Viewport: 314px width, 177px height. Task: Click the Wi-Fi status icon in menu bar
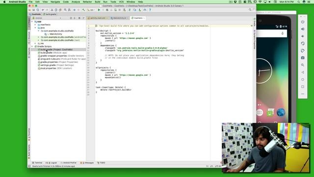click(x=260, y=2)
